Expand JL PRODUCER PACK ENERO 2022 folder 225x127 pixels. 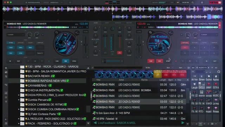19,119
